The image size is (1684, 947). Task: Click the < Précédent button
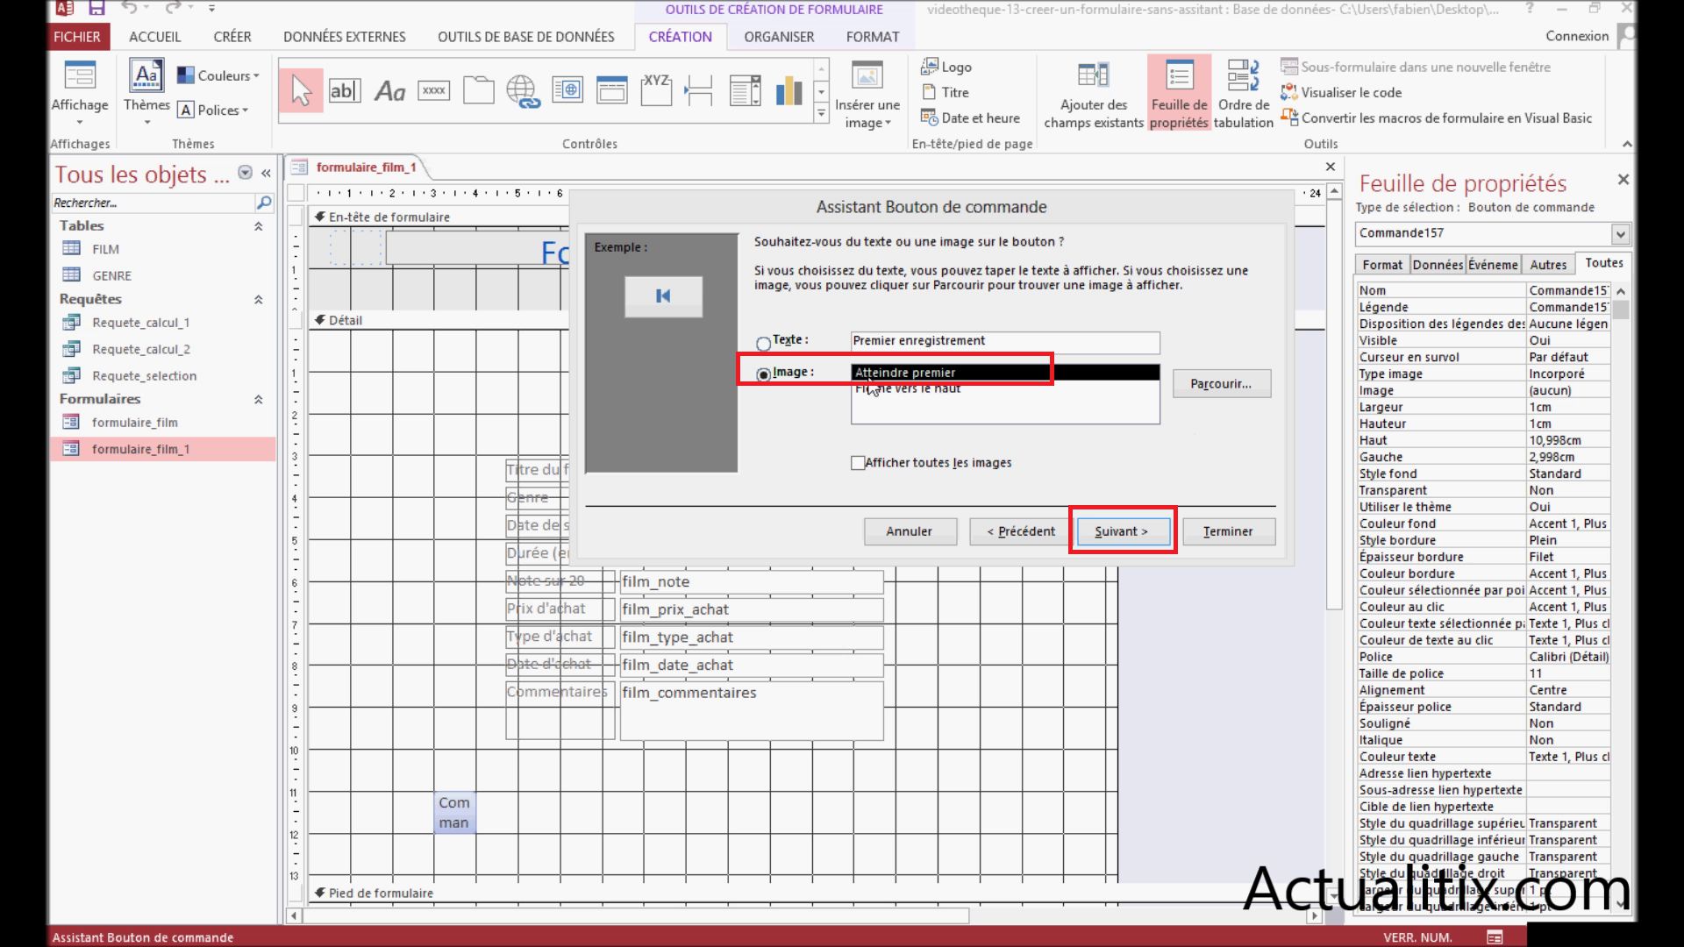point(1020,531)
